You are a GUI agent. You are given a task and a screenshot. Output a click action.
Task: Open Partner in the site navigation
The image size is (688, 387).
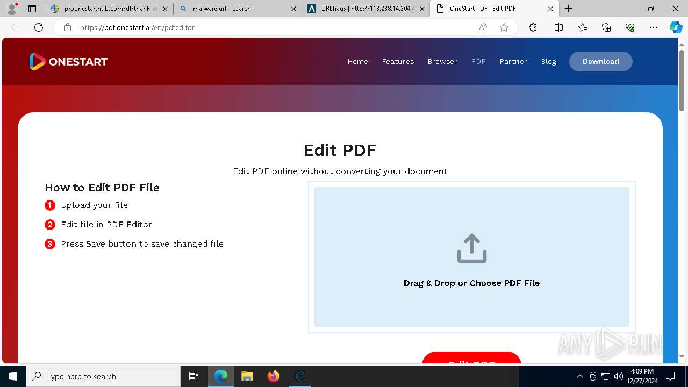[x=513, y=61]
